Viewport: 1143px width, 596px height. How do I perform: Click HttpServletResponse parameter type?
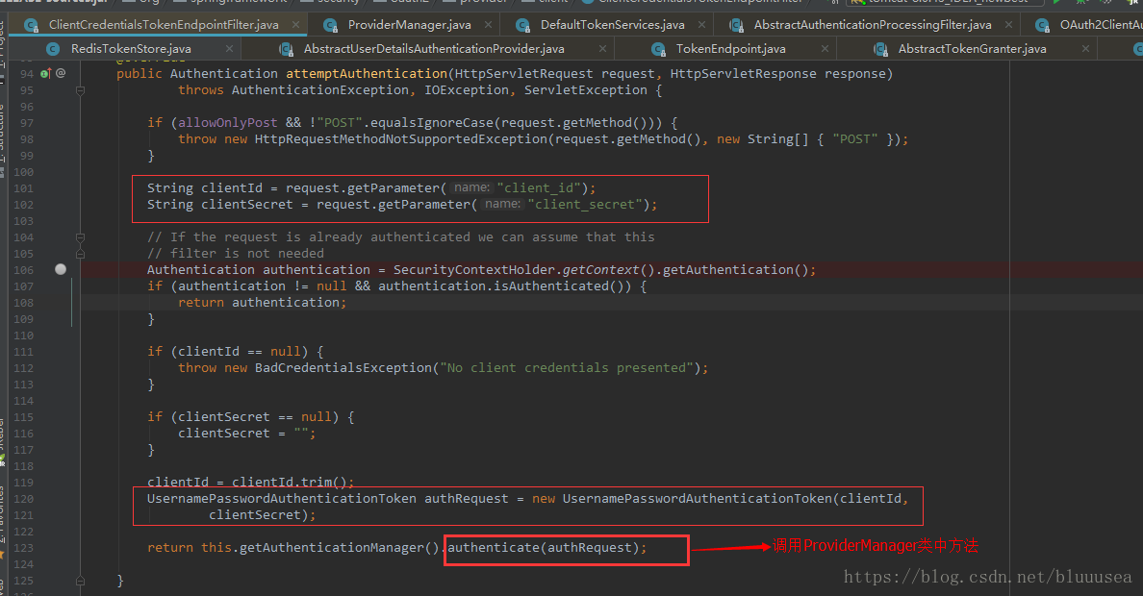click(743, 74)
